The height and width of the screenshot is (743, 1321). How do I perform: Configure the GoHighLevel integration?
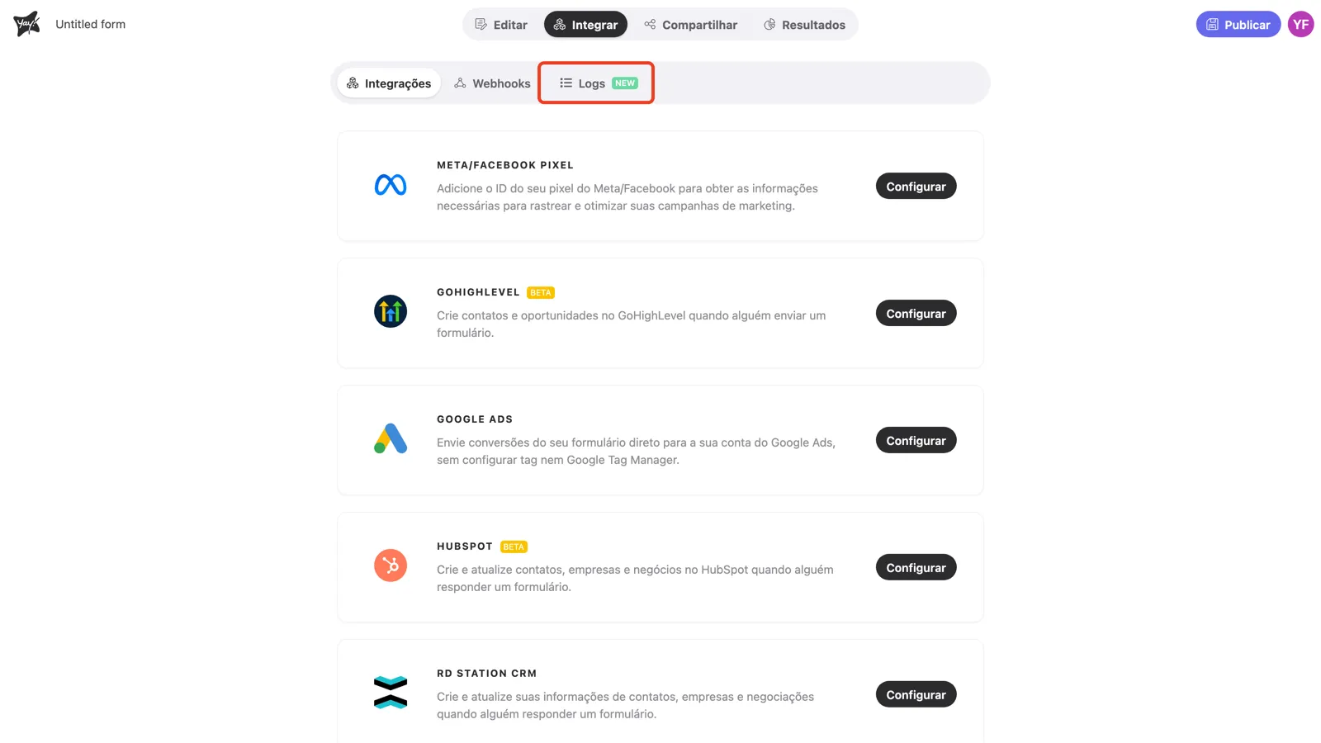pos(916,314)
